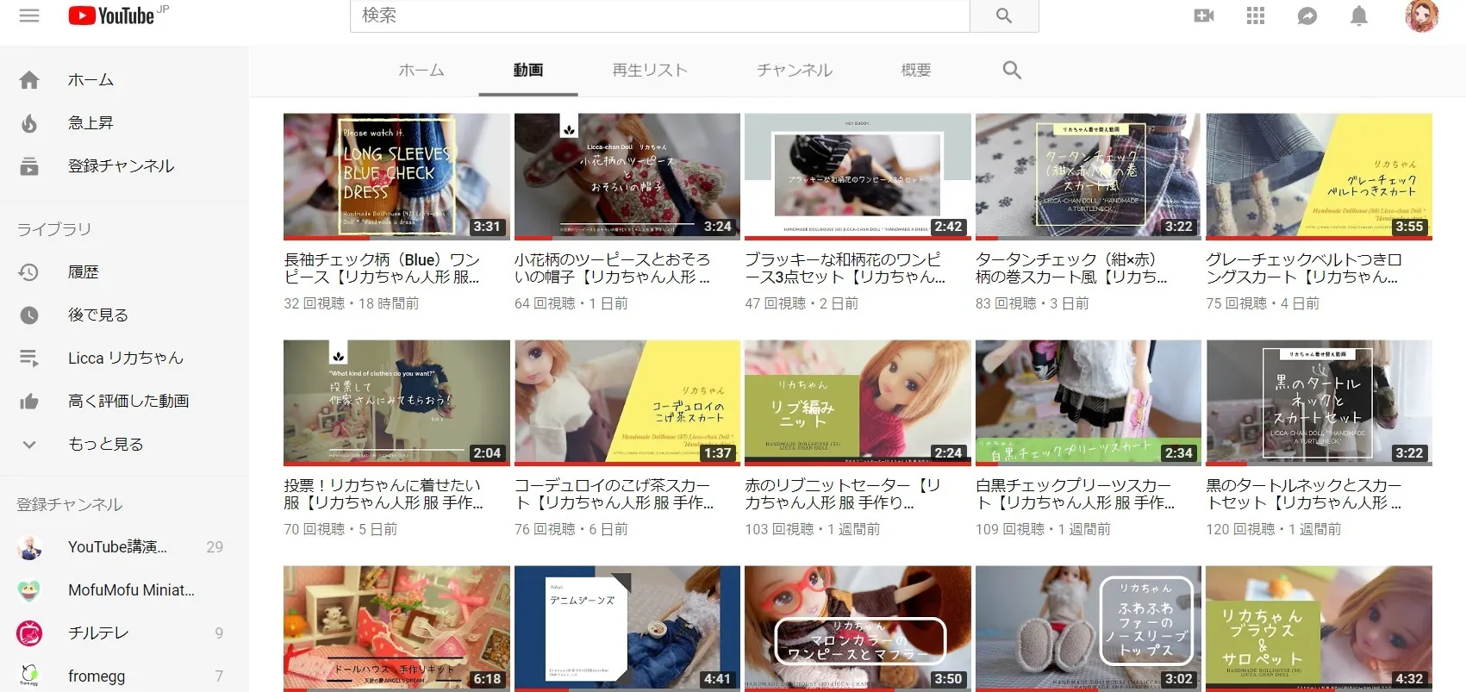Click in the 検索 search field
This screenshot has height=692, width=1466.
[659, 16]
